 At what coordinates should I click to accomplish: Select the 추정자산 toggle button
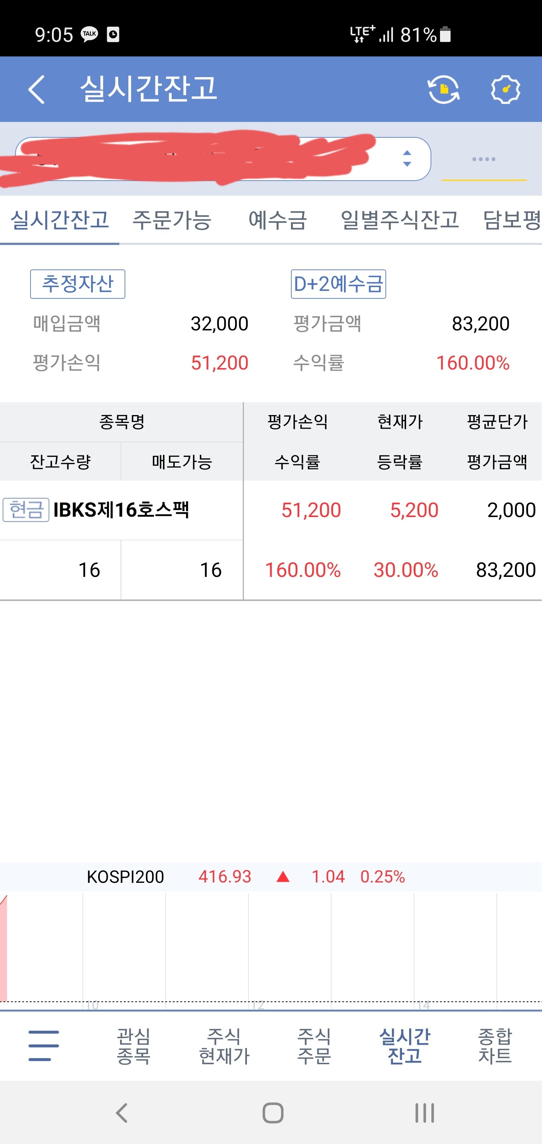click(78, 284)
